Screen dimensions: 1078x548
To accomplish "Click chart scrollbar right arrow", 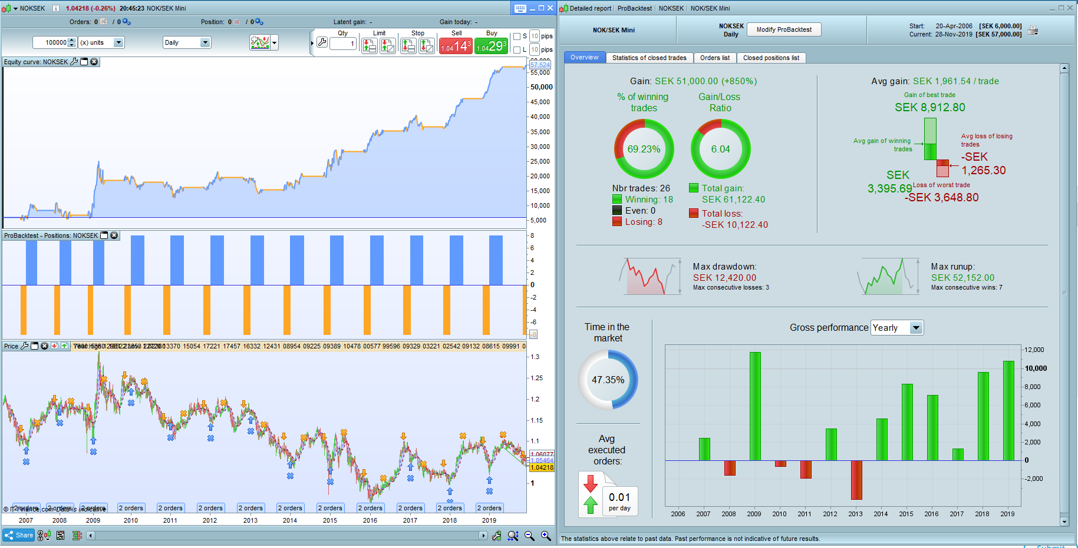I will click(483, 536).
